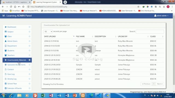175x98 pixels.
Task: Open the Apps bookmarks shortcut
Action: pos(5,11)
